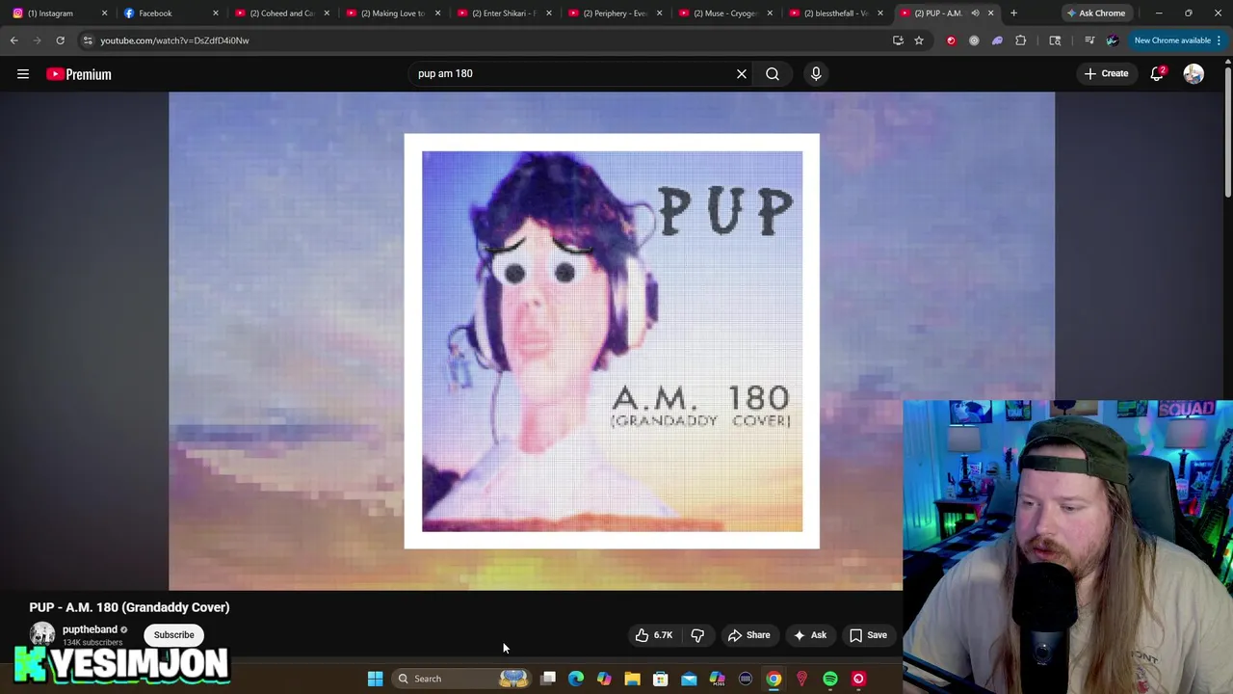1233x694 pixels.
Task: Activate voice search microphone
Action: click(816, 73)
